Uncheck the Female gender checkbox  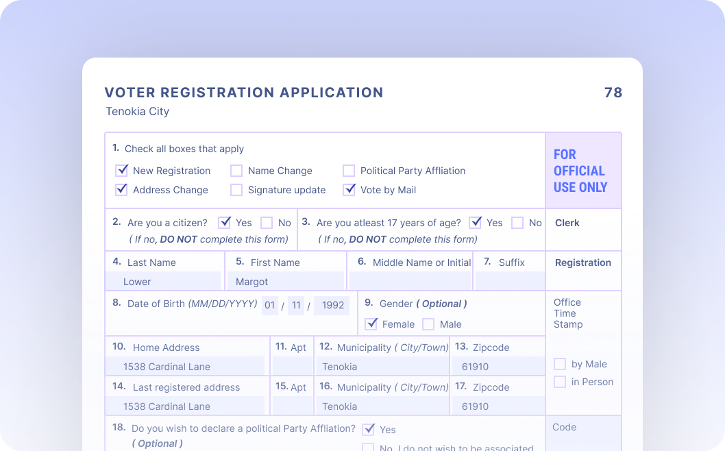point(371,324)
